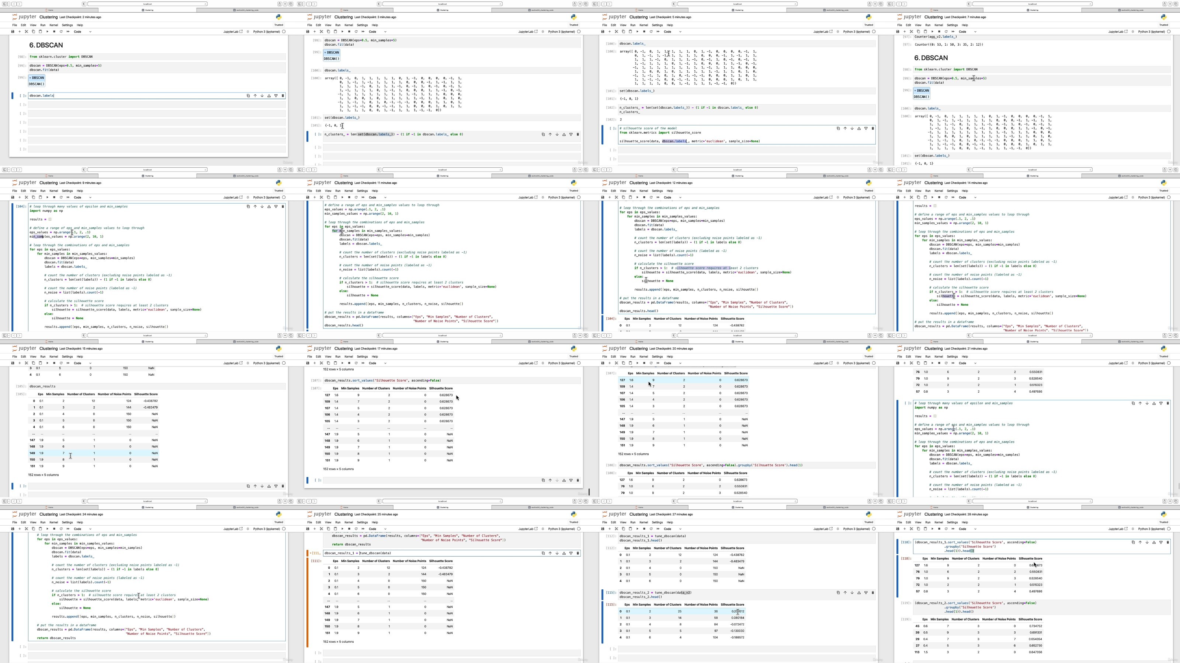Open the JupyterLab link in 20-minutes-ago notebook
This screenshot has height=663, width=1180.
(x=823, y=363)
